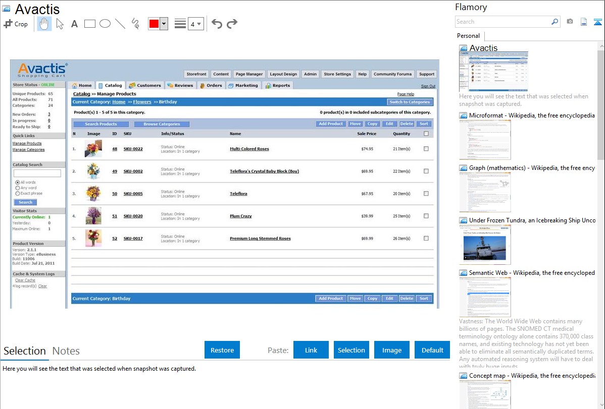Screen dimensions: 605x409
Task: Redo the last undone edit
Action: 232,24
